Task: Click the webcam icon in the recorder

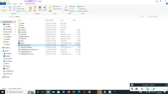Action: coord(148,89)
